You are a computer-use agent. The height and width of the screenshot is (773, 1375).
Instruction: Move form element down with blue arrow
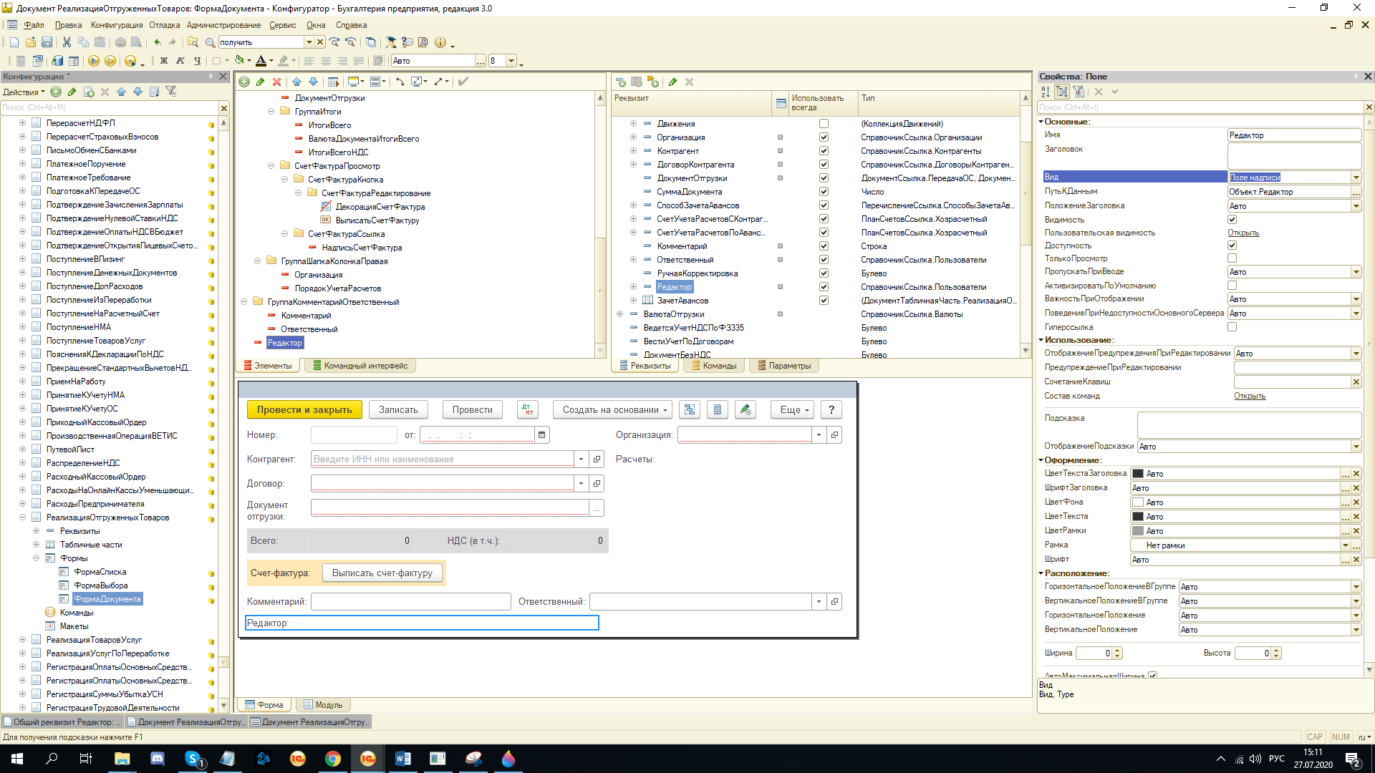tap(313, 82)
